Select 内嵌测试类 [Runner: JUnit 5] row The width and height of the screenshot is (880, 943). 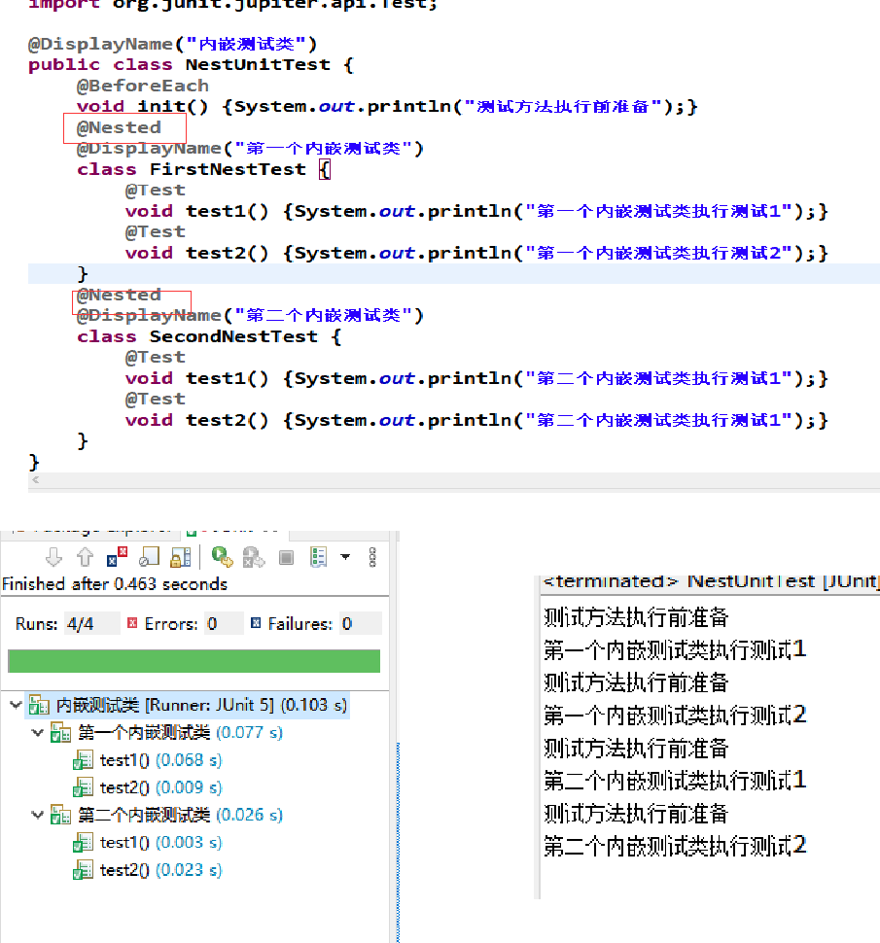point(187,705)
